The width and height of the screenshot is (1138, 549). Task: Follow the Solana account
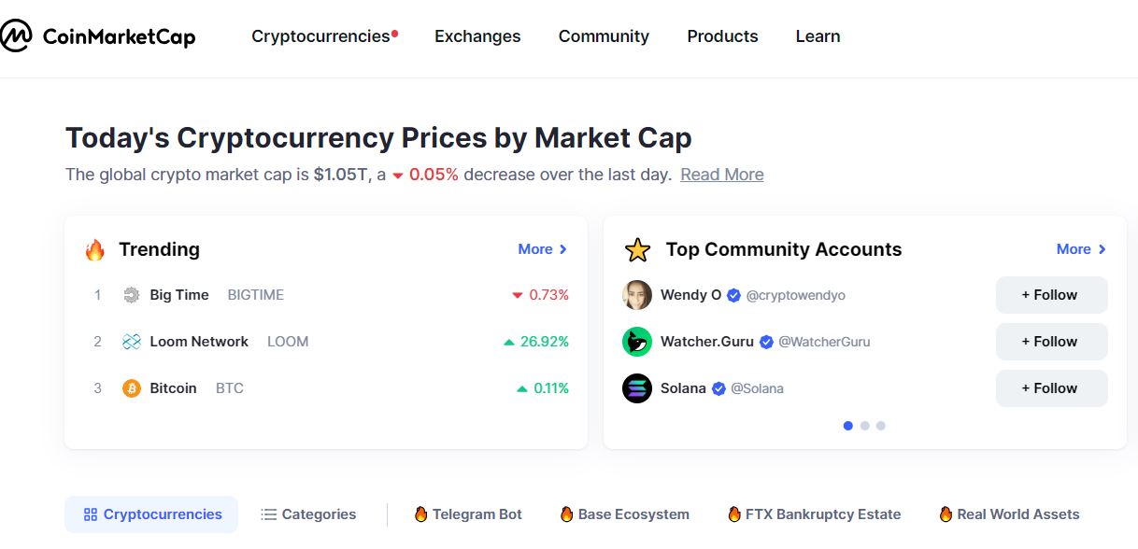tap(1051, 388)
